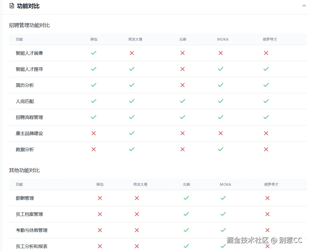This screenshot has width=309, height=251.
Task: Click the red cross for 倍罗寻才 员工档案管理
Action: 268,214
